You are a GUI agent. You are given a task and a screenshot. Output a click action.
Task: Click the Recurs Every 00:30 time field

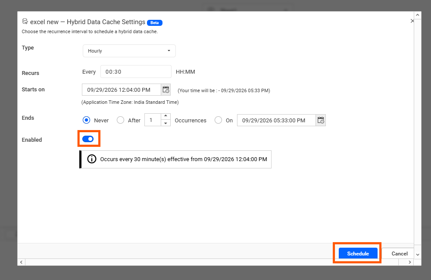point(136,72)
